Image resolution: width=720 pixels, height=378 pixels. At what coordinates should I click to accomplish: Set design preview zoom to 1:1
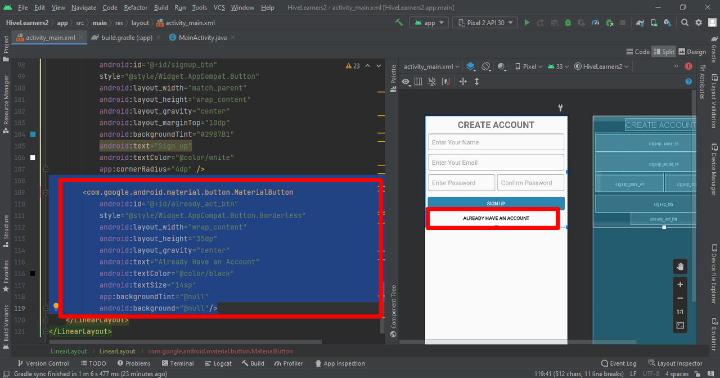680,312
